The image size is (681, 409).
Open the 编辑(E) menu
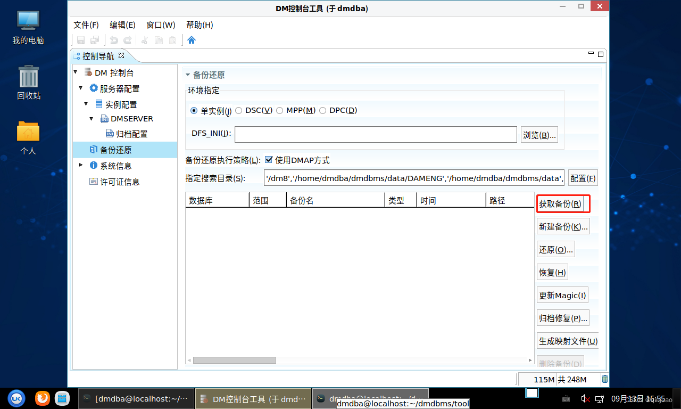click(x=122, y=25)
